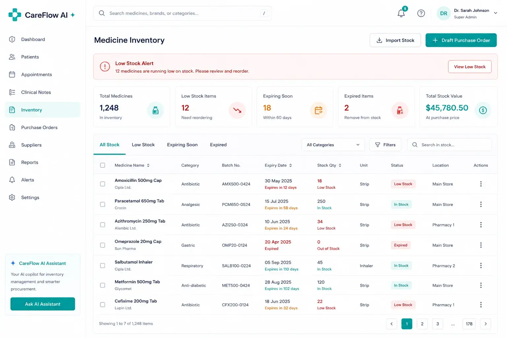Open actions menu for Metformin 500mg Tab

(x=481, y=285)
